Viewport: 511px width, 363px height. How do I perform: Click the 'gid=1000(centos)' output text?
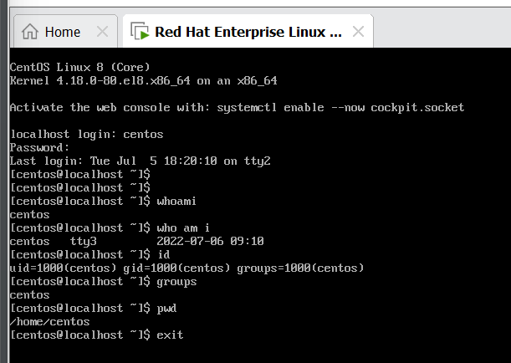pos(176,268)
